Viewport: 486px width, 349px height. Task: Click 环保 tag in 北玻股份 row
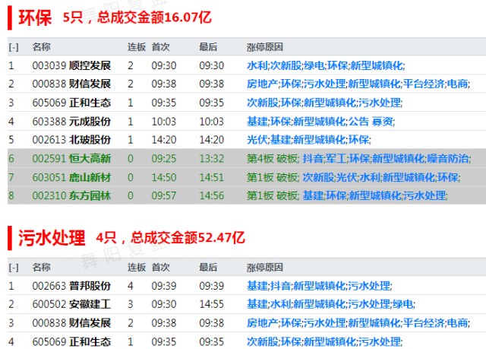click(359, 140)
